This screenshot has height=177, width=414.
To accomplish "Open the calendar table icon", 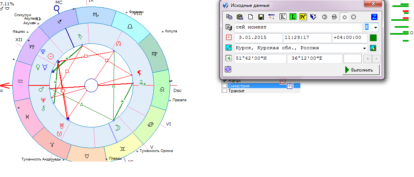I will coord(272,17).
